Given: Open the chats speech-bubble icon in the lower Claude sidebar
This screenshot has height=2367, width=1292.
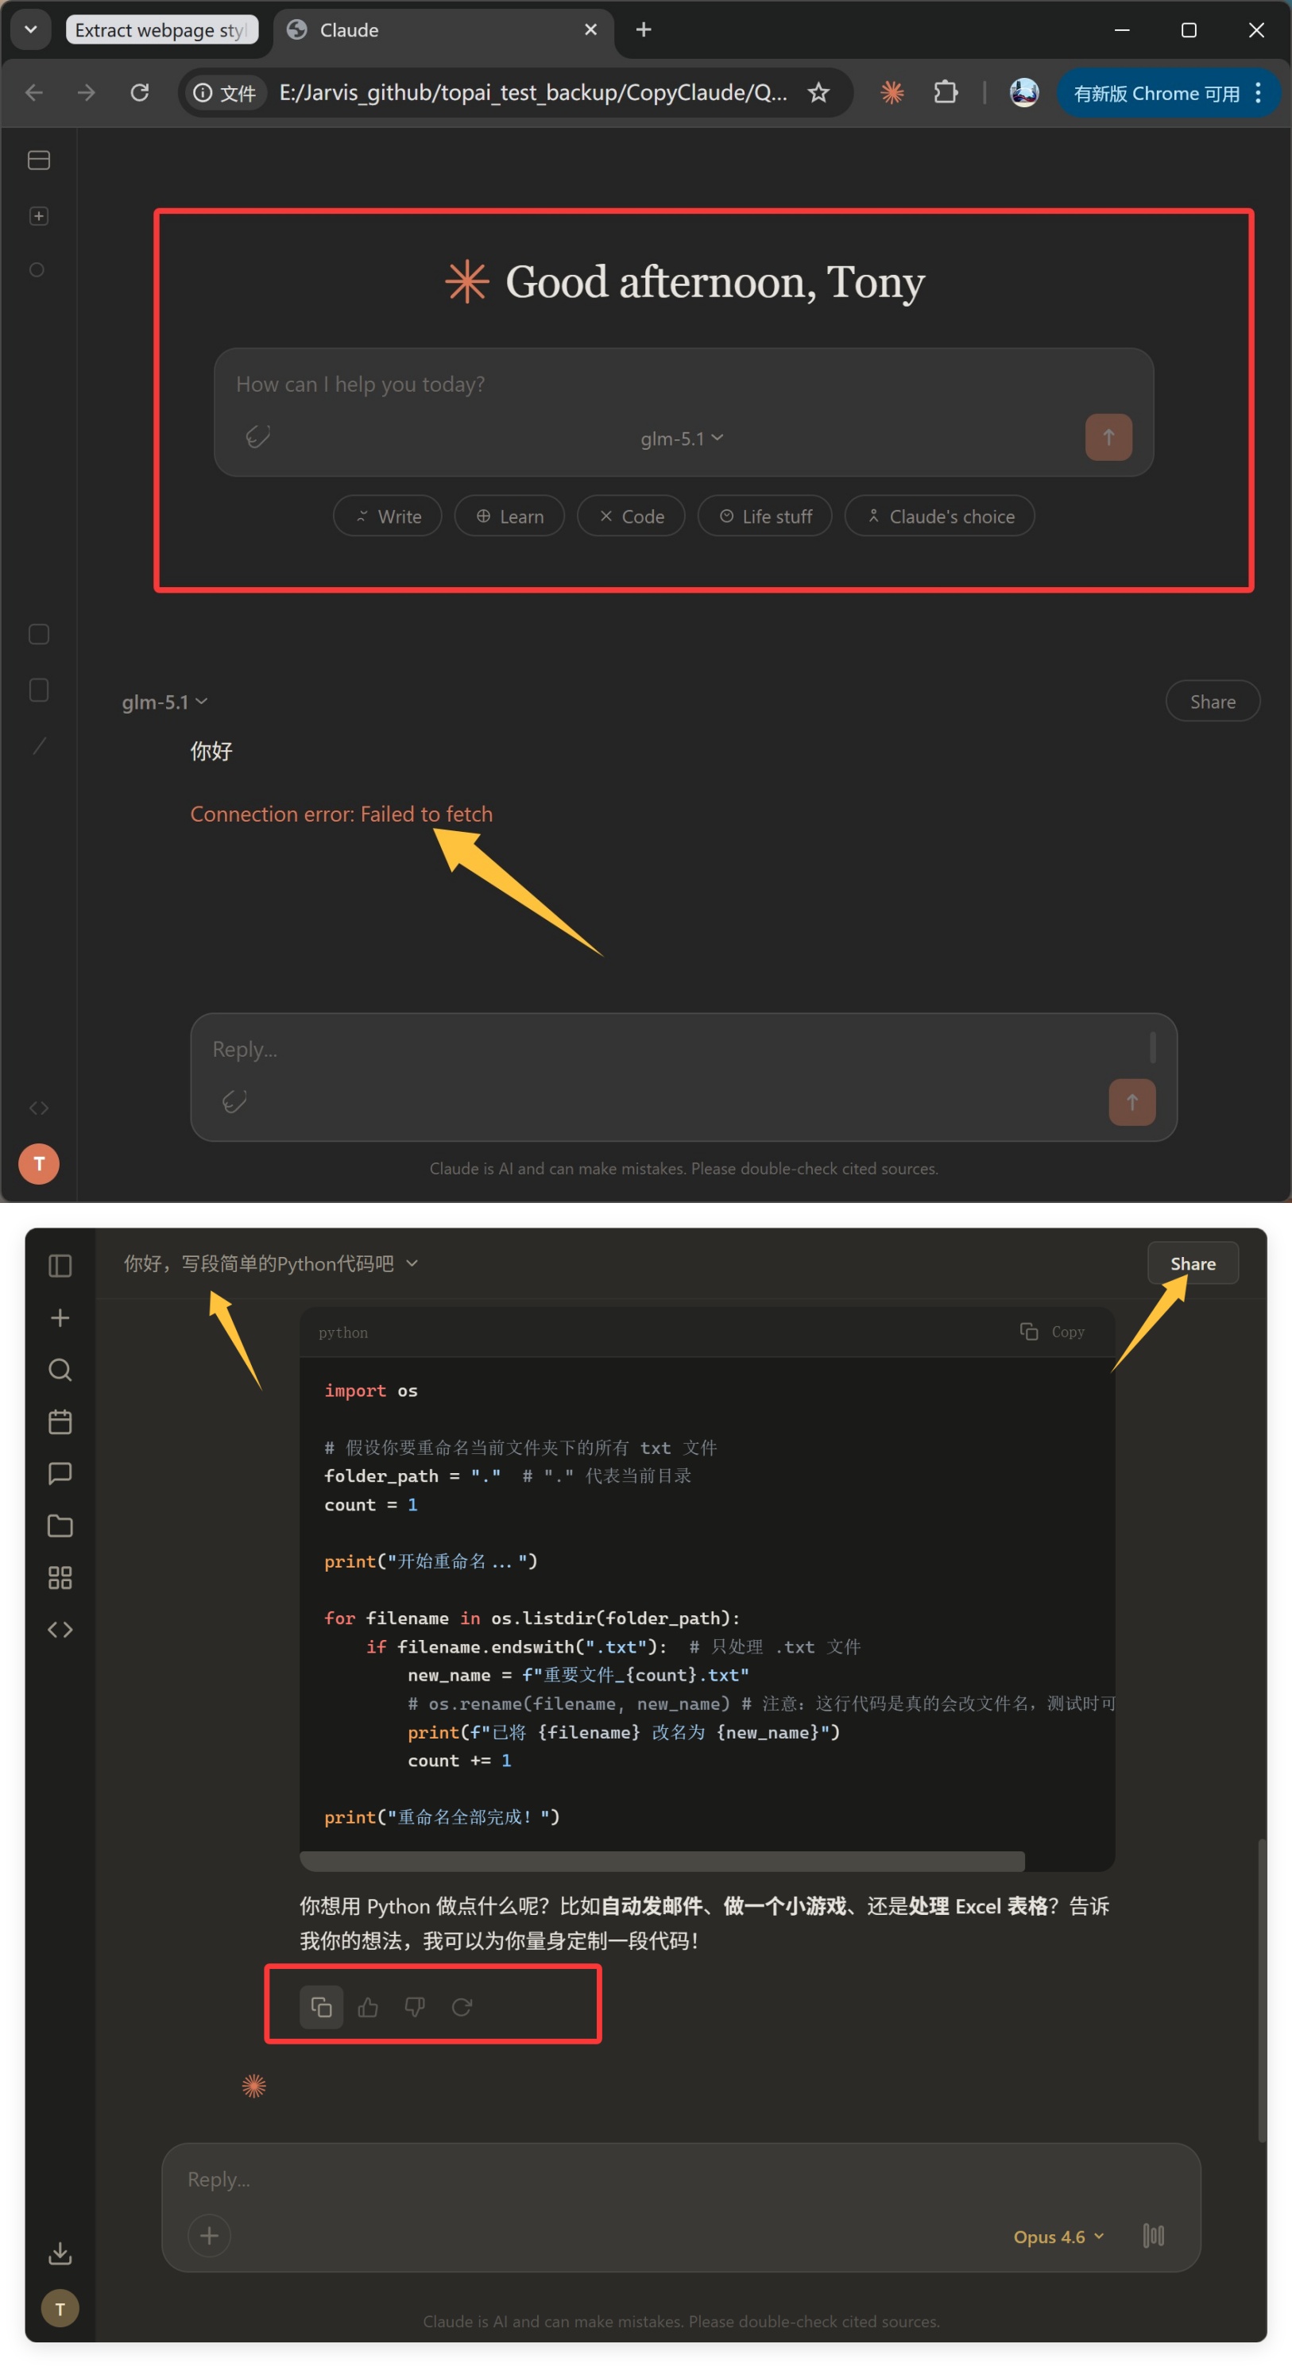Looking at the screenshot, I should (x=60, y=1474).
